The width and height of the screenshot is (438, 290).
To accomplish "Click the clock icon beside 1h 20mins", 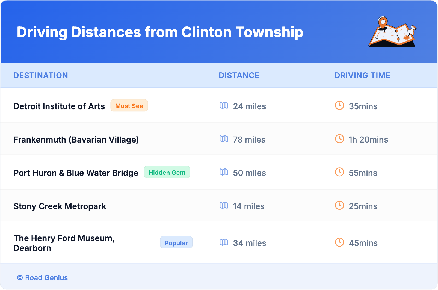I will coord(339,139).
